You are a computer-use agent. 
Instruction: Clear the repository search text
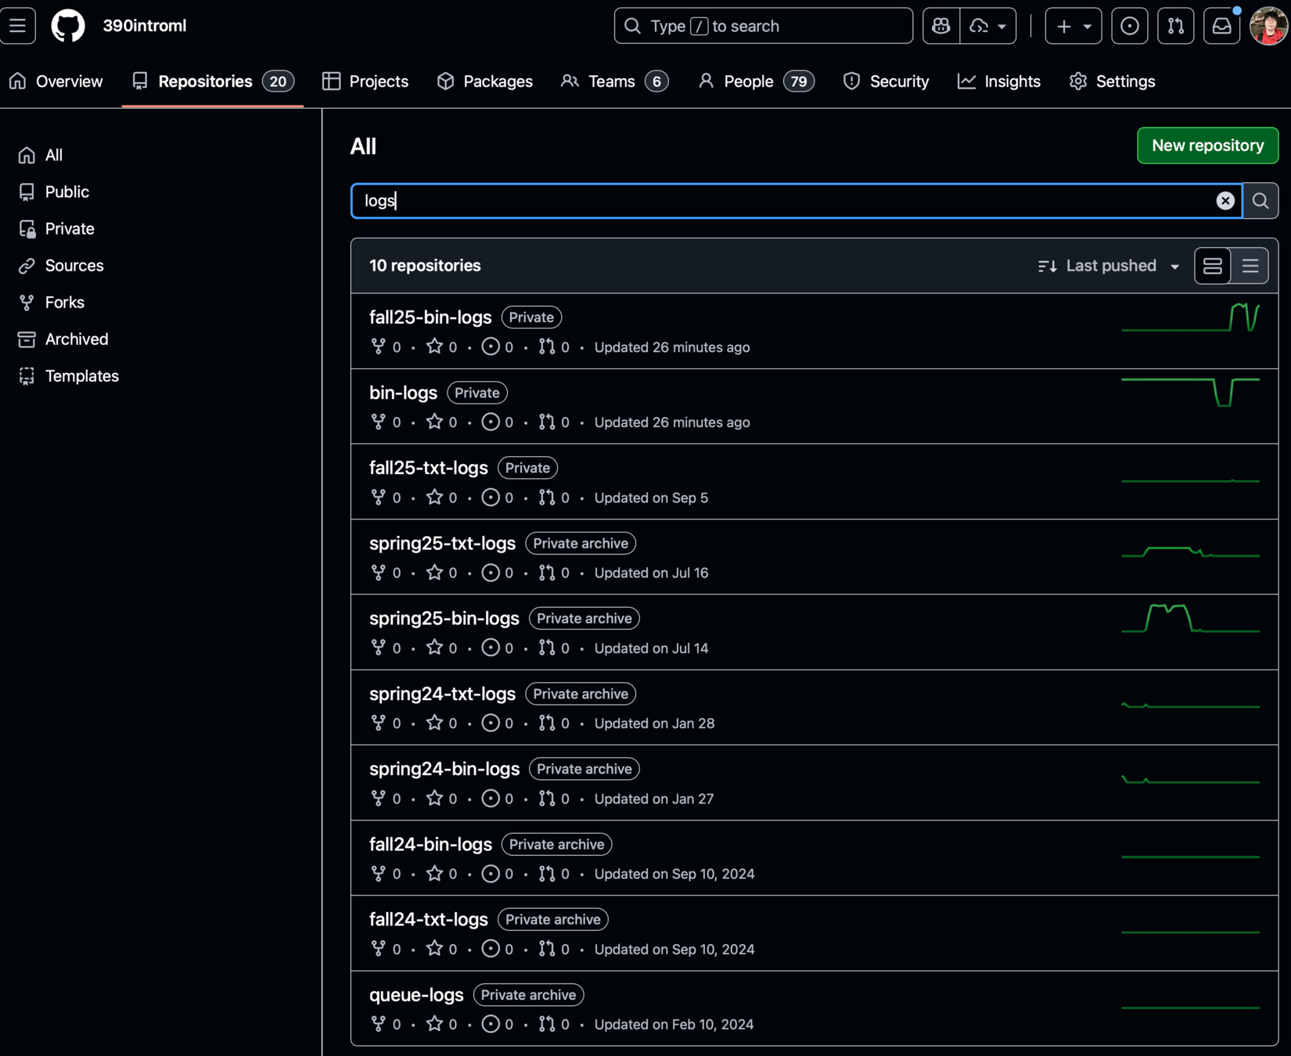[x=1225, y=201]
